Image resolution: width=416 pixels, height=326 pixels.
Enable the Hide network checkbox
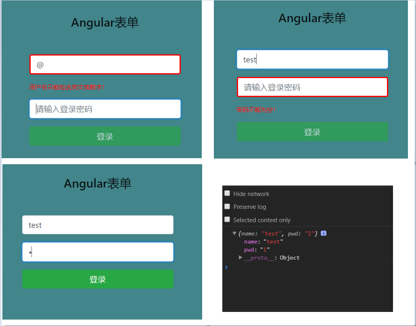227,194
